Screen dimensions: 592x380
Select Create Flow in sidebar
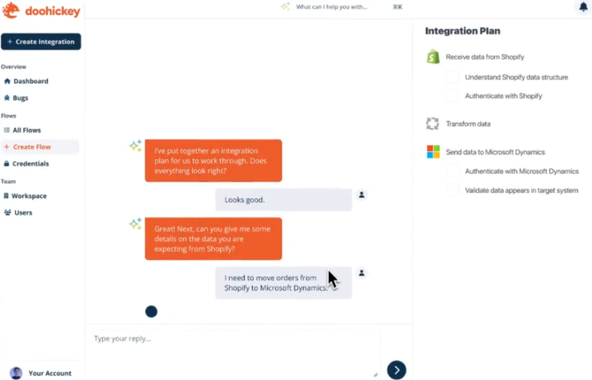40,147
